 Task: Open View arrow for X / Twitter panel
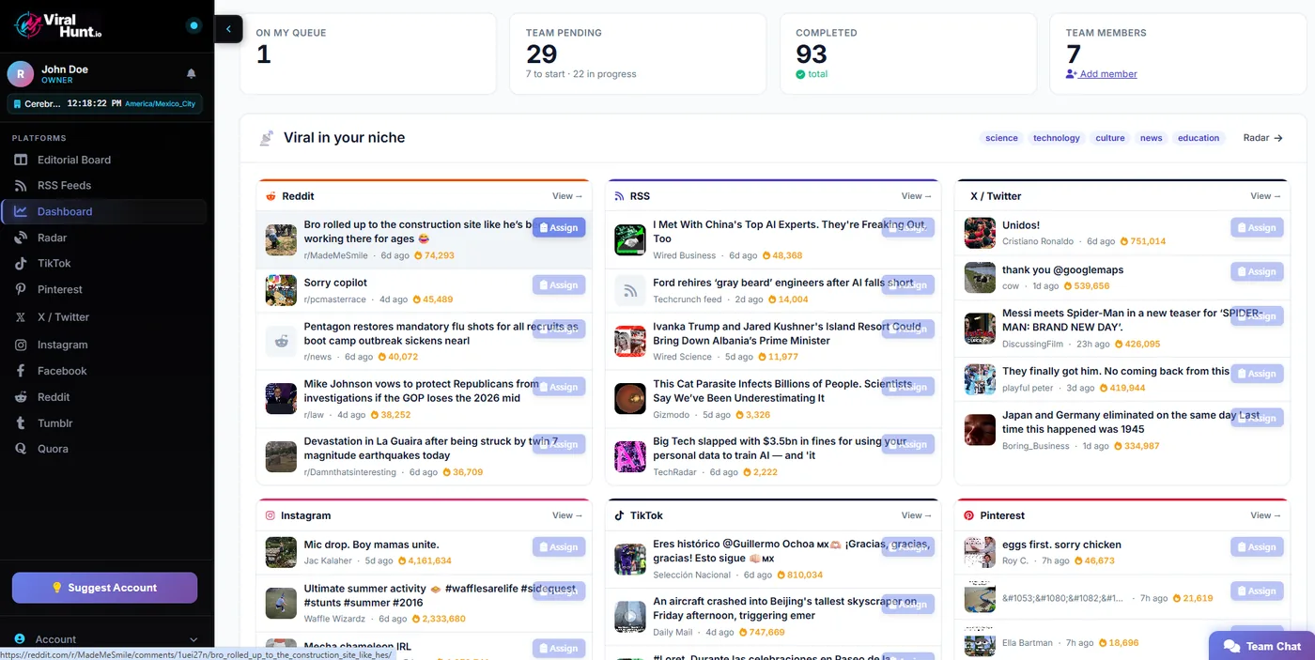click(1266, 196)
